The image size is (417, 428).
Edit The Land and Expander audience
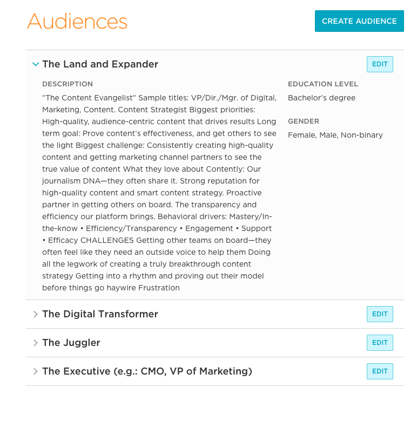[x=380, y=64]
